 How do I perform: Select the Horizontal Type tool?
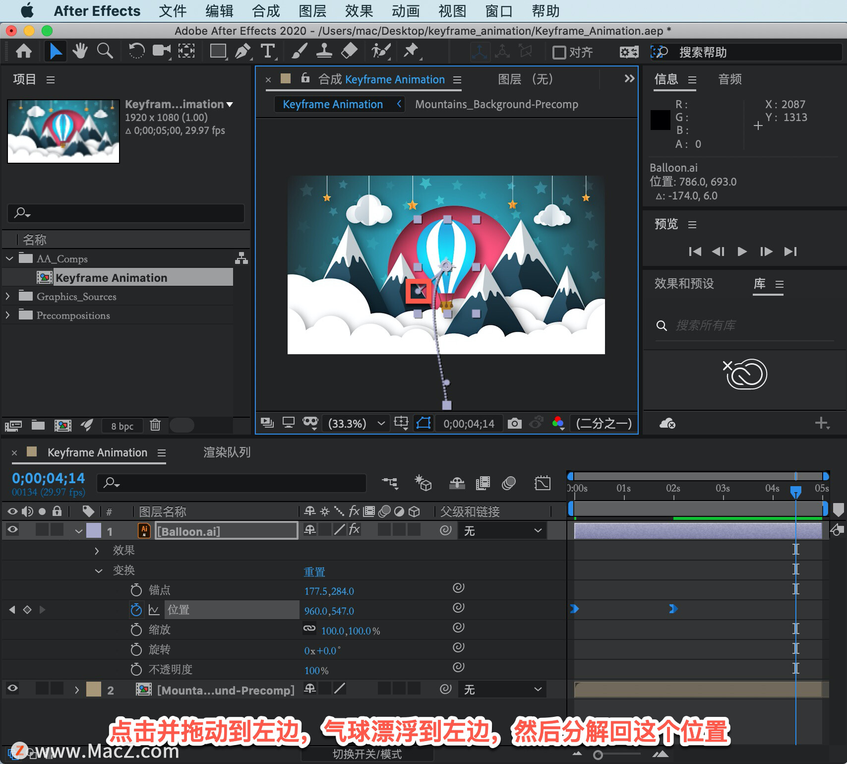click(x=268, y=51)
